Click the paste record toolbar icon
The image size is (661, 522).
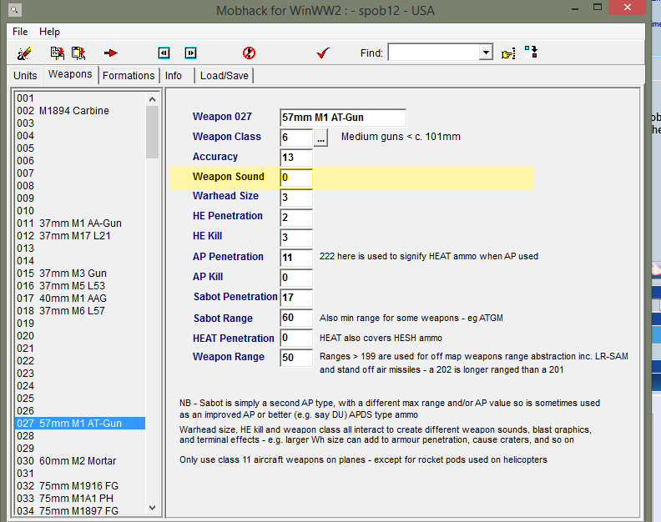pyautogui.click(x=78, y=53)
